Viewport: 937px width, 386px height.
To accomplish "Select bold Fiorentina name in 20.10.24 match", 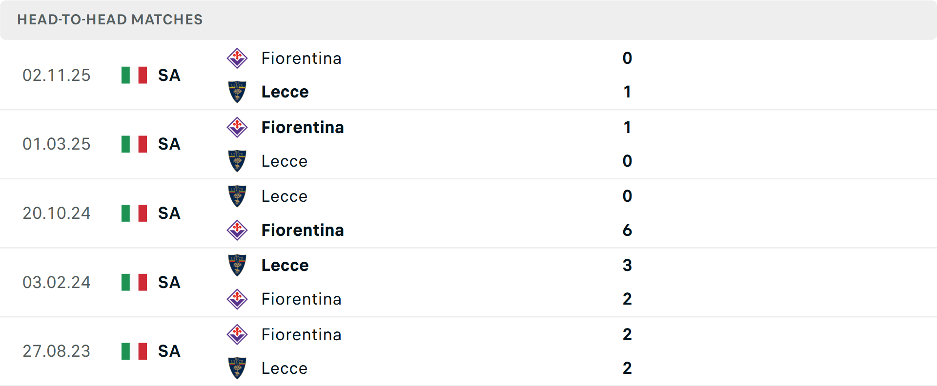I will click(x=303, y=230).
